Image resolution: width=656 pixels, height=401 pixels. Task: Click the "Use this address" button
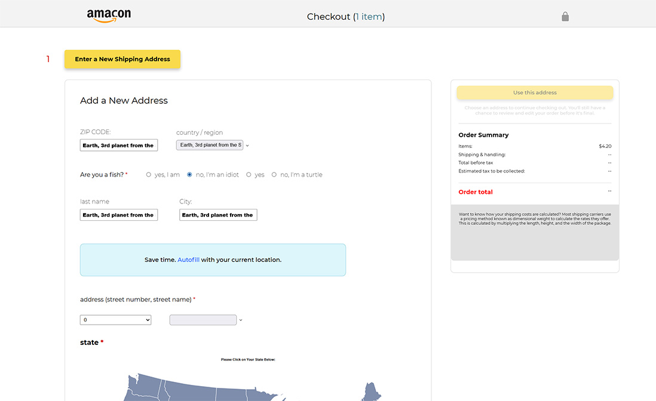pos(535,92)
